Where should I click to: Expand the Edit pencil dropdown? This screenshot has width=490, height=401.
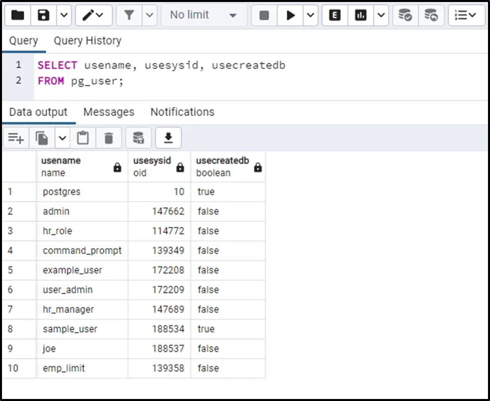(93, 16)
